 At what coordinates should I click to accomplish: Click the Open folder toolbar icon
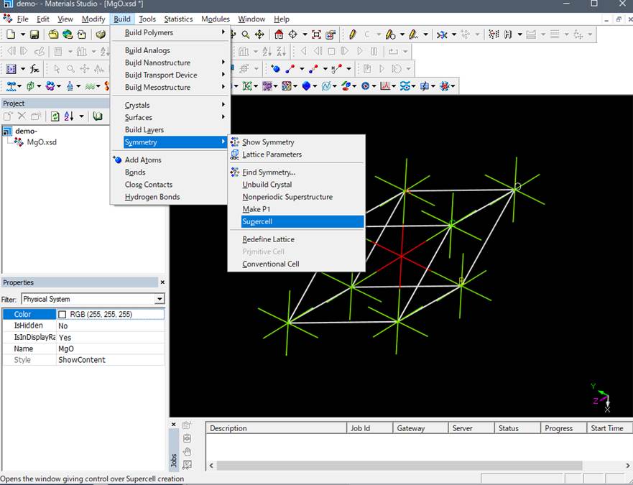coord(53,34)
